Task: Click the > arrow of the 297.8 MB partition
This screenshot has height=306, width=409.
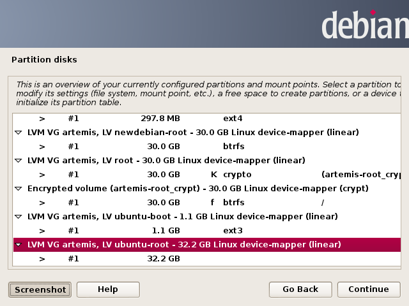Action: [42, 119]
